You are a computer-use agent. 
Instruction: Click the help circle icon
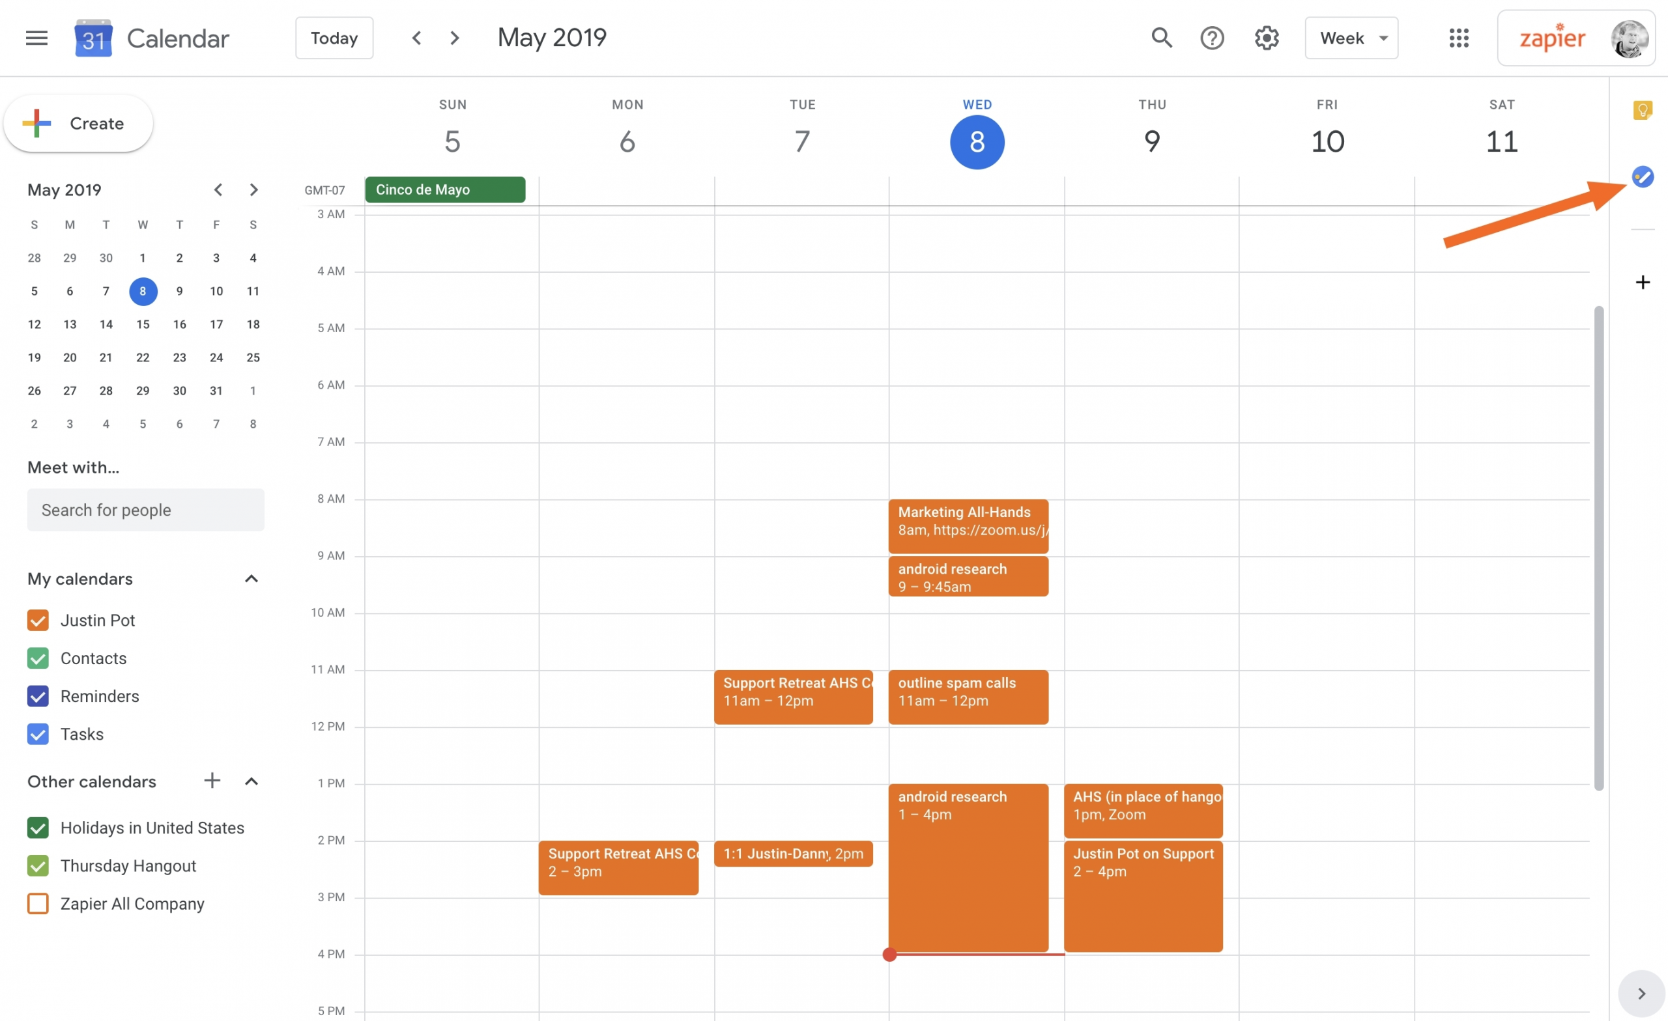(1213, 38)
